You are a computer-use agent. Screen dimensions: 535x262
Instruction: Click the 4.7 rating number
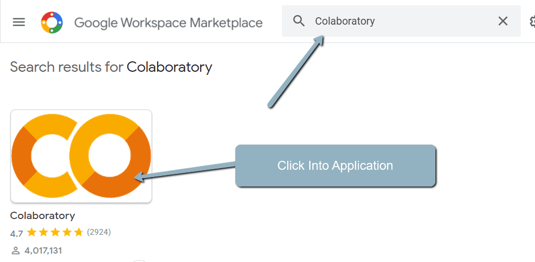(x=16, y=232)
